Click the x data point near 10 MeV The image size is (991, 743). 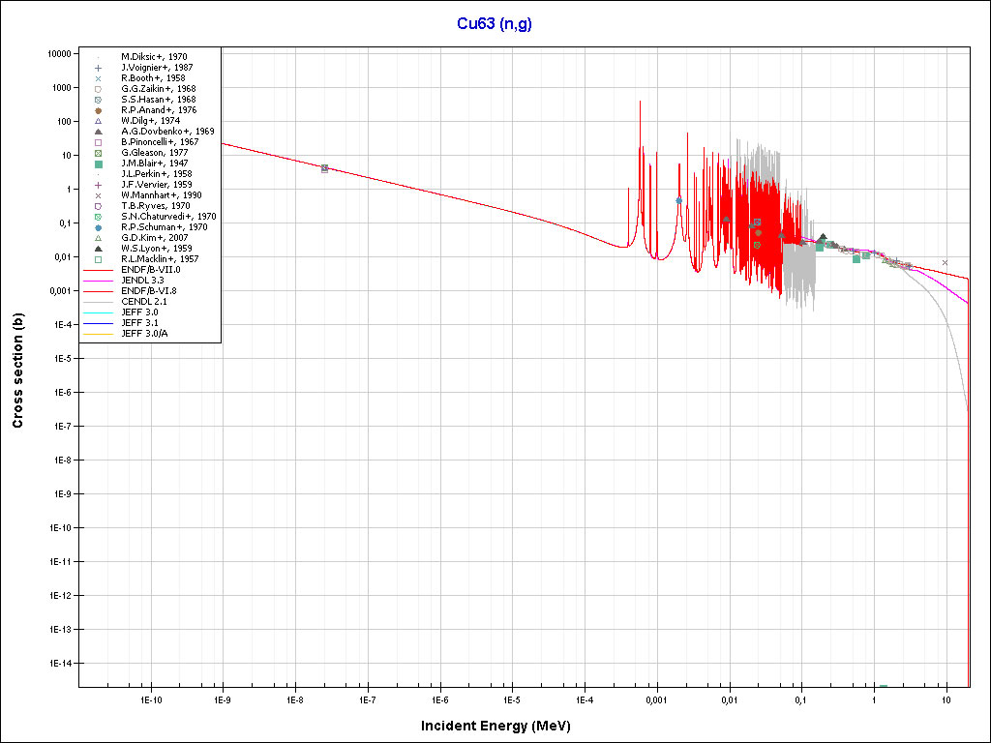946,262
